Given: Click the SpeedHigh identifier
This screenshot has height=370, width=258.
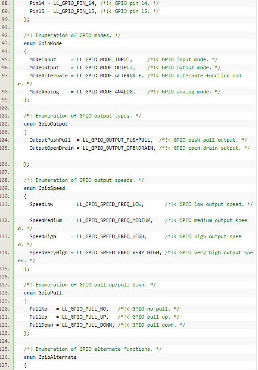Looking at the screenshot, I should coord(43,236).
